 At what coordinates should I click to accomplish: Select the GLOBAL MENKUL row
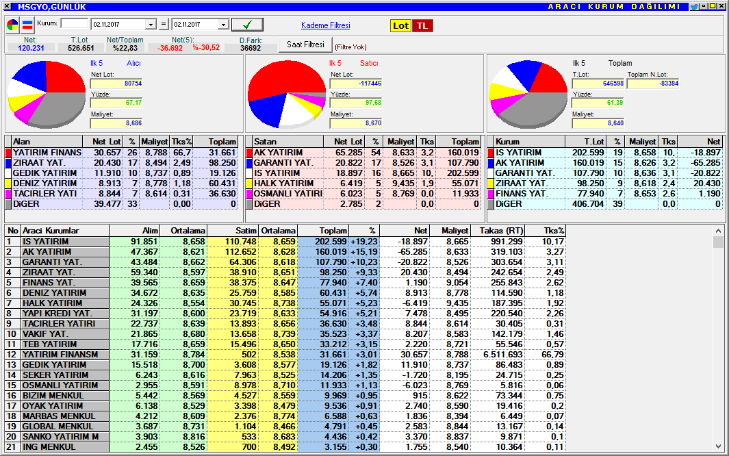pyautogui.click(x=285, y=427)
